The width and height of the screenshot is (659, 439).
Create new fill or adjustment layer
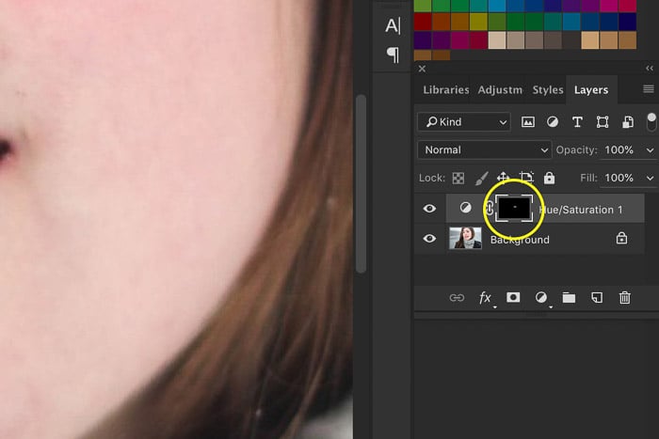click(541, 298)
